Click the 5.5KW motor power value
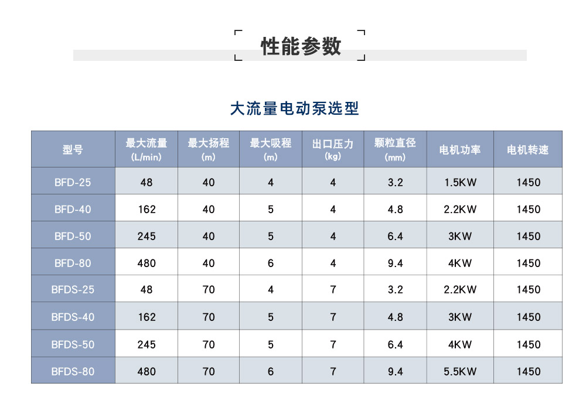Viewport: 586px width, 414px height. click(460, 371)
